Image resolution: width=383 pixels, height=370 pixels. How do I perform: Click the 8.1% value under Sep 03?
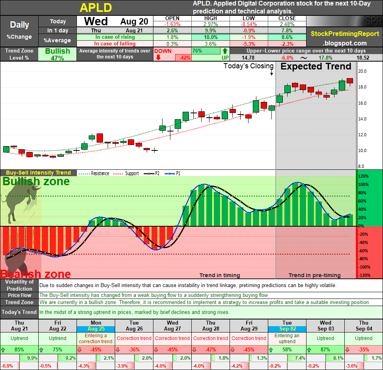pyautogui.click(x=338, y=358)
